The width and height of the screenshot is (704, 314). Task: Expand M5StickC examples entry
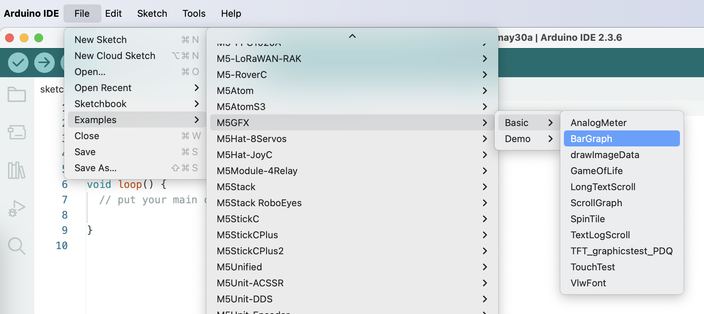352,219
